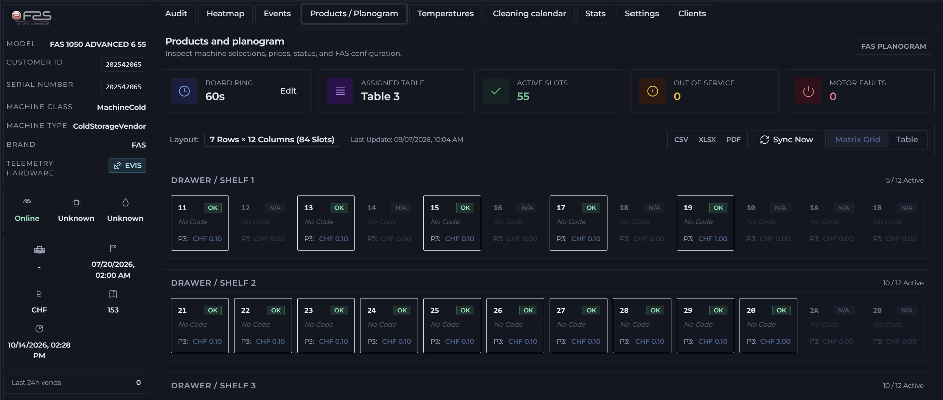943x400 pixels.
Task: Click the Active Slots checkmark icon
Action: tap(496, 91)
